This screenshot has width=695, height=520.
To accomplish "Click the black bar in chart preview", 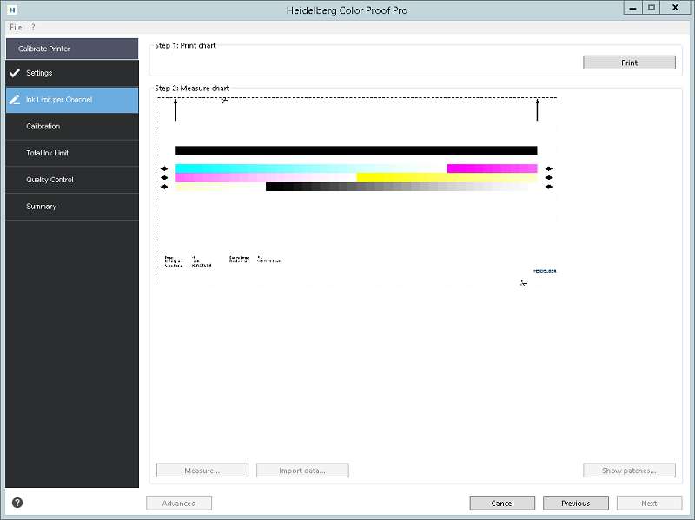I will pos(356,150).
